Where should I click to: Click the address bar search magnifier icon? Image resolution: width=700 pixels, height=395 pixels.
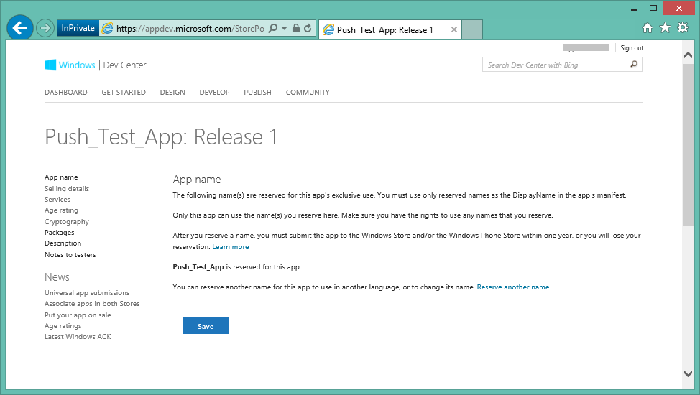pos(273,28)
